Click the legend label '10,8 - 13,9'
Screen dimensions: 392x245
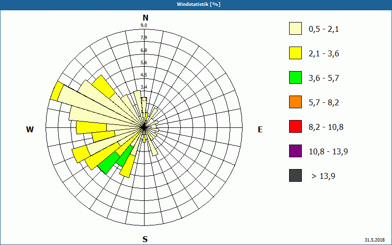coord(328,152)
